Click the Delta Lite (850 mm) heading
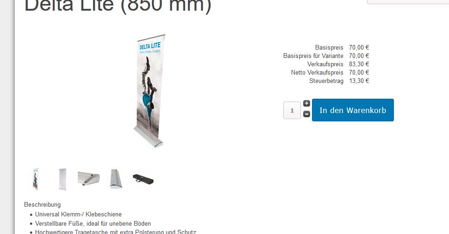The image size is (449, 234). 118,5
